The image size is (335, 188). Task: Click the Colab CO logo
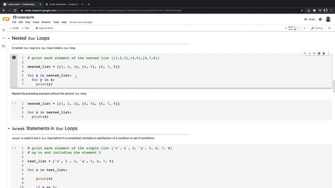[x=6, y=19]
